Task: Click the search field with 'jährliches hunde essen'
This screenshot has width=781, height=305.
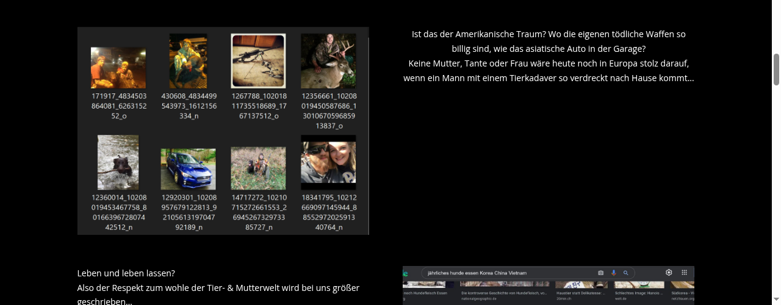Action: click(528, 273)
